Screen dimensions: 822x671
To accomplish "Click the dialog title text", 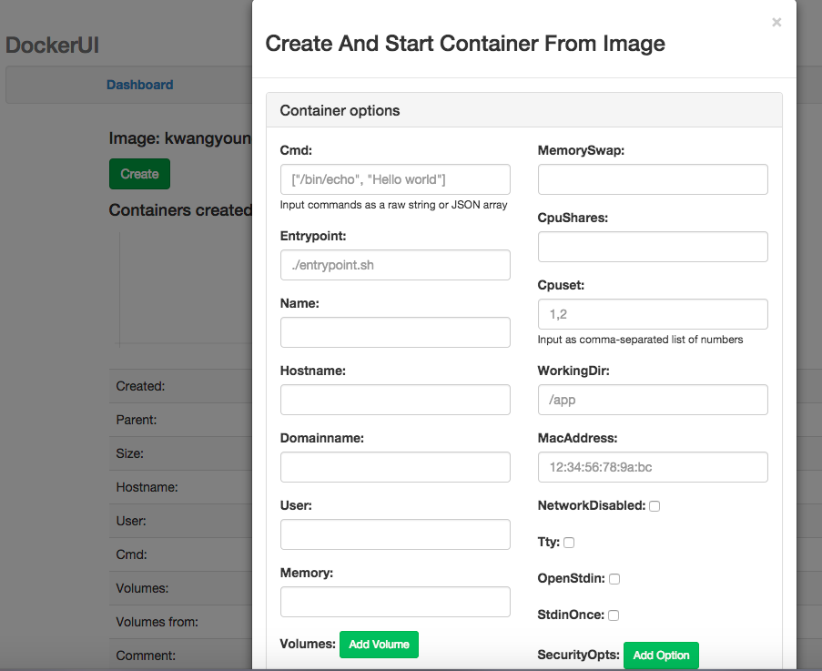I will click(x=465, y=44).
